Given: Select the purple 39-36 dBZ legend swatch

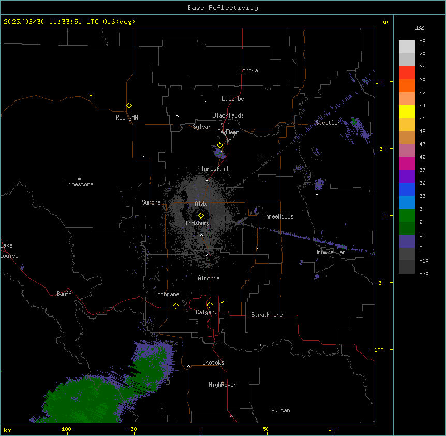Looking at the screenshot, I should [407, 177].
